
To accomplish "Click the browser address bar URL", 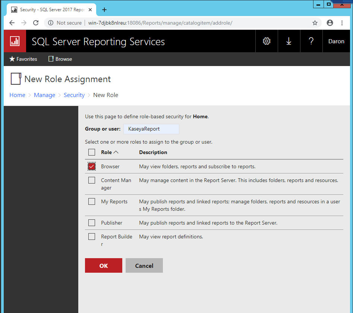I will (160, 23).
